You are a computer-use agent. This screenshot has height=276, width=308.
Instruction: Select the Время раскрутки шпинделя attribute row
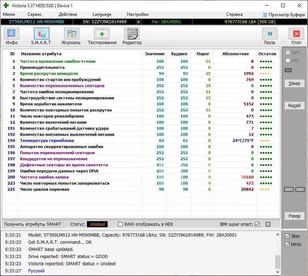point(141,73)
